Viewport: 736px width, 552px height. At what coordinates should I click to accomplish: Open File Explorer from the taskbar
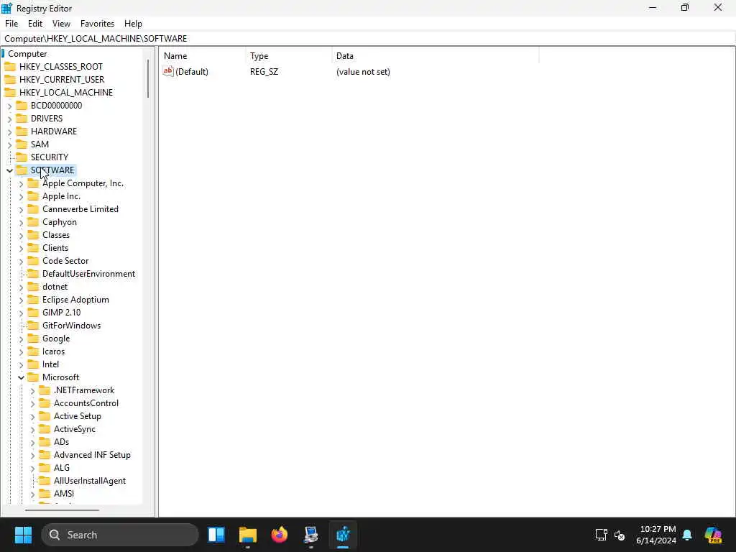(x=248, y=535)
